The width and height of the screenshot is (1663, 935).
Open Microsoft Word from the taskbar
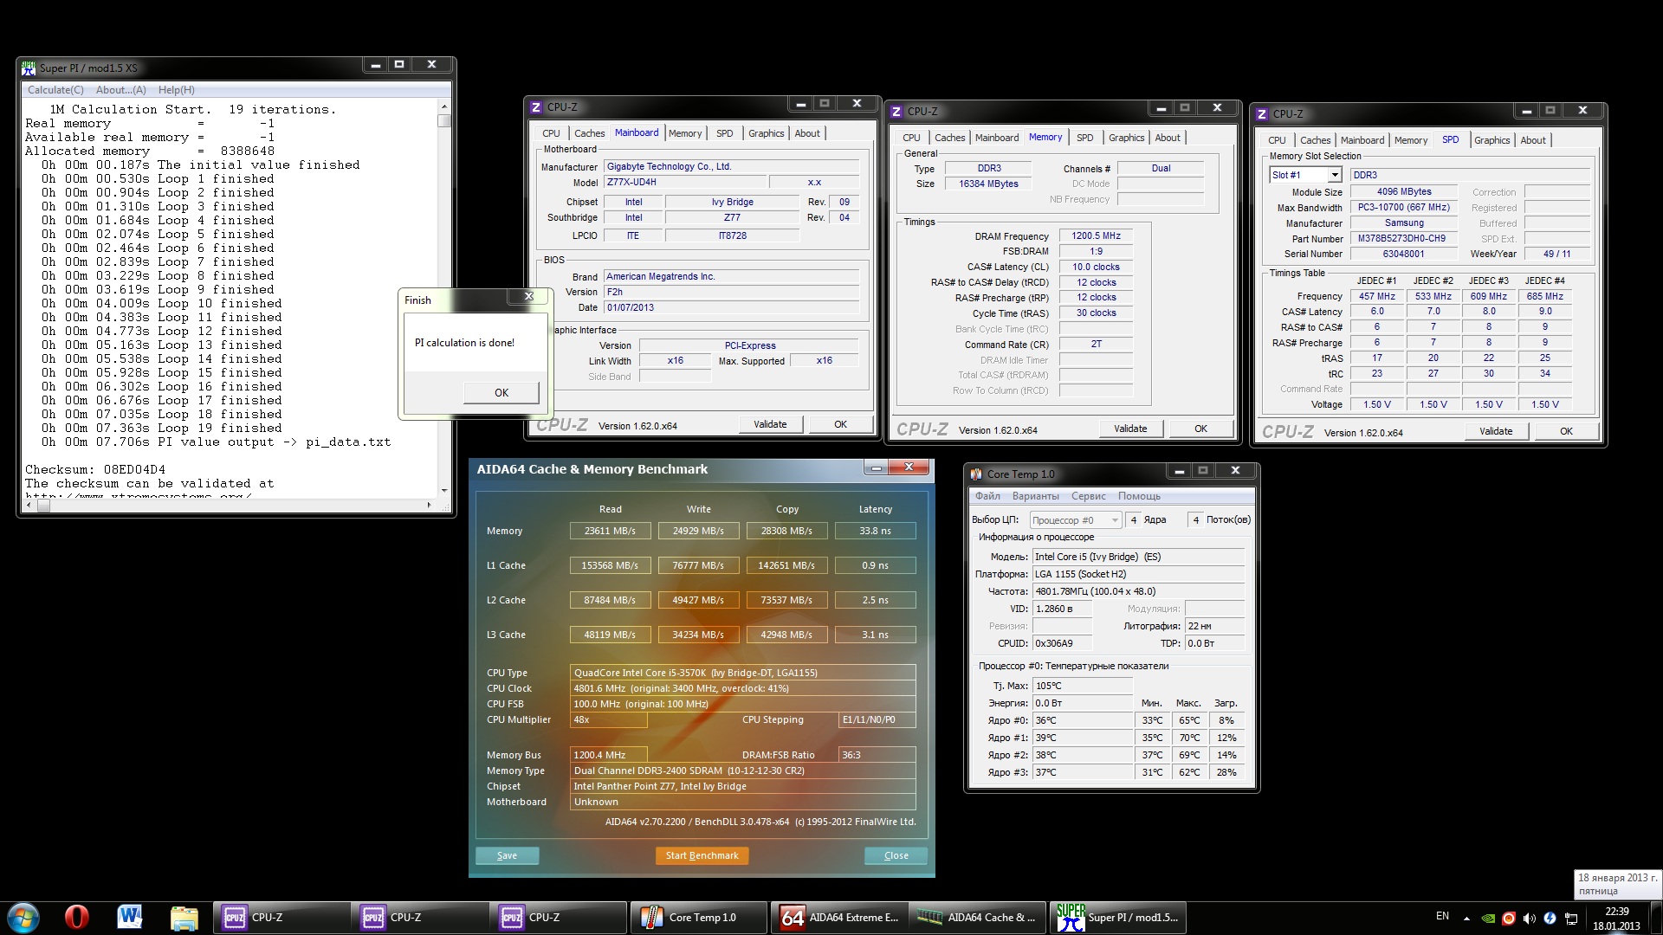tap(130, 917)
